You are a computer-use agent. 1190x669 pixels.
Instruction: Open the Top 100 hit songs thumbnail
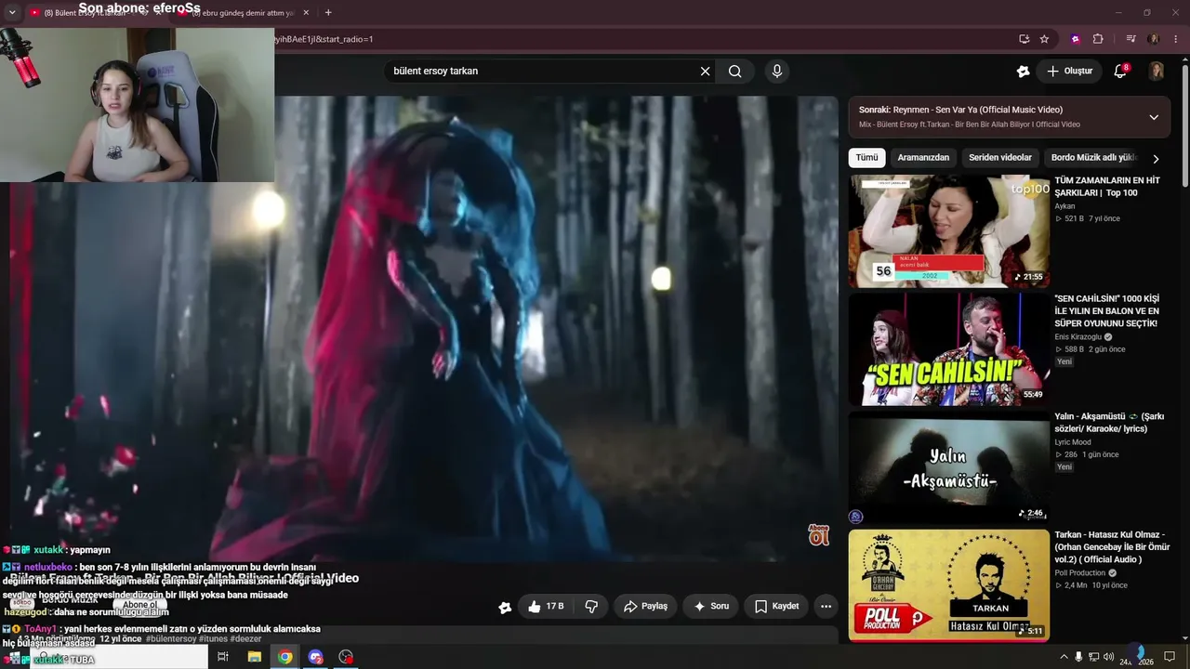point(948,231)
